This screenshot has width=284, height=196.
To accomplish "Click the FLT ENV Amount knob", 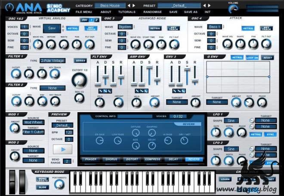I will (118, 103).
